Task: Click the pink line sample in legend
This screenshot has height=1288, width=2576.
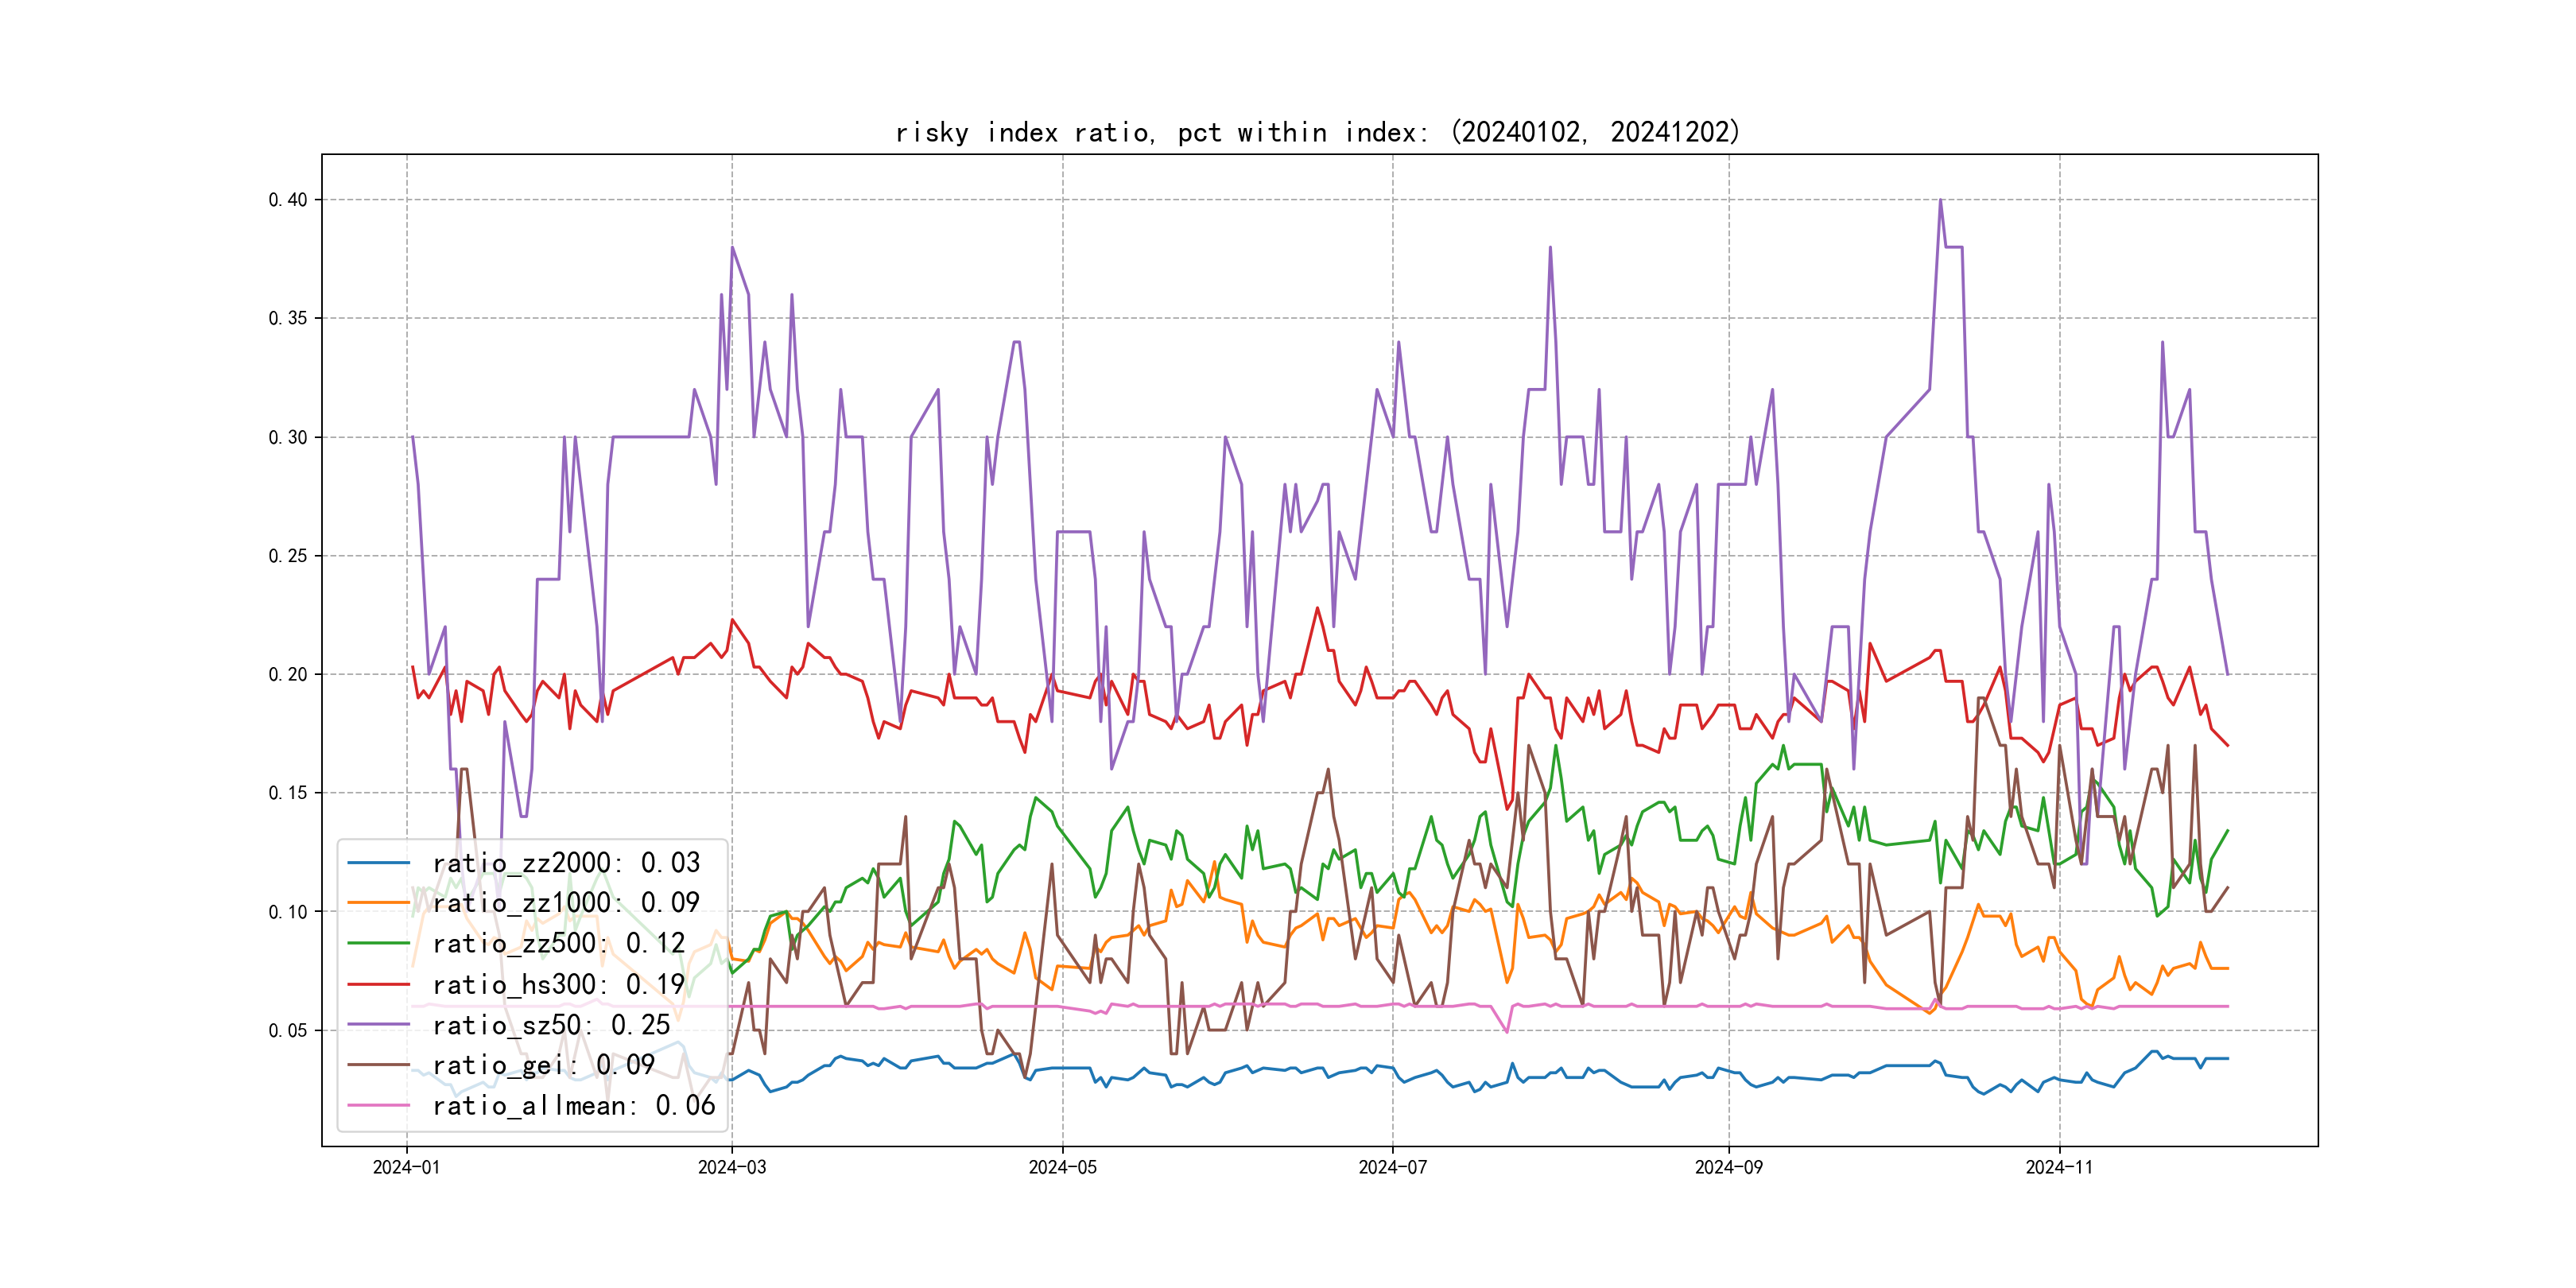Action: [379, 1106]
